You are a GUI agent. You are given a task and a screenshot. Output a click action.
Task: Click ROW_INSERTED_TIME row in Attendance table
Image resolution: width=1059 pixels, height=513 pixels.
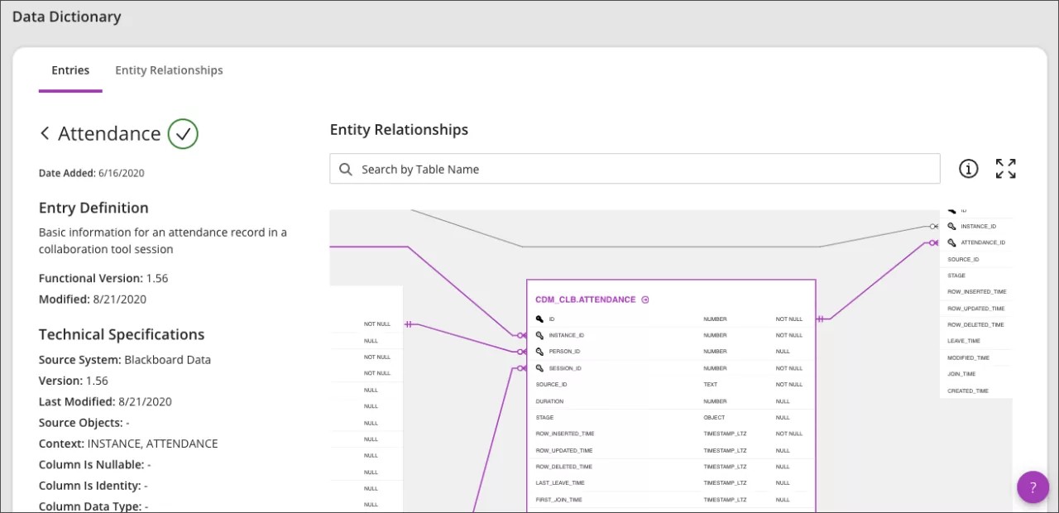[x=565, y=434]
